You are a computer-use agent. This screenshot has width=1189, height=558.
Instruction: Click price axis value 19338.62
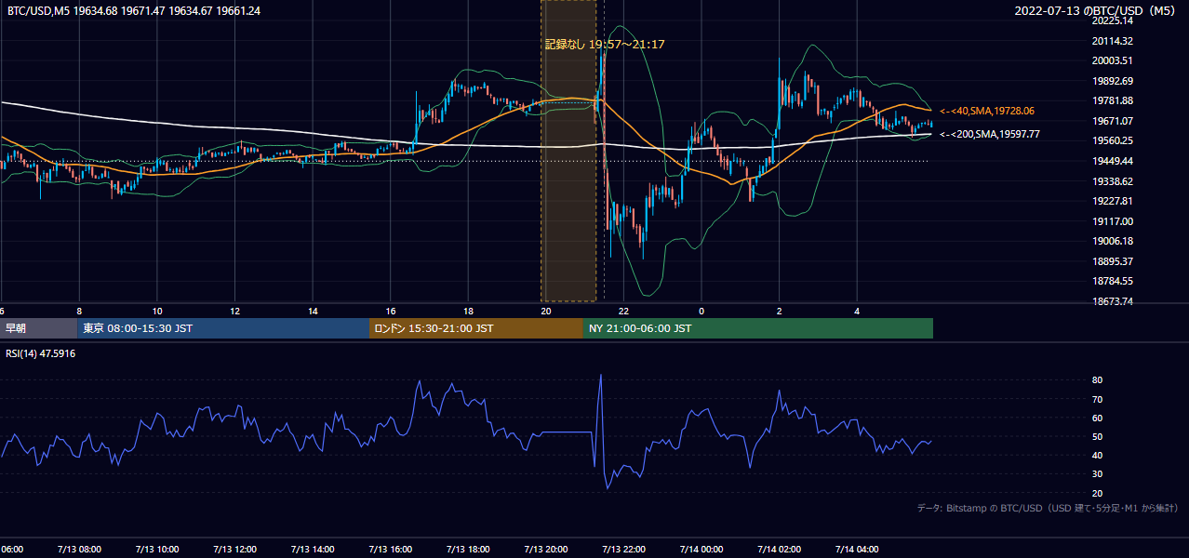point(1113,181)
